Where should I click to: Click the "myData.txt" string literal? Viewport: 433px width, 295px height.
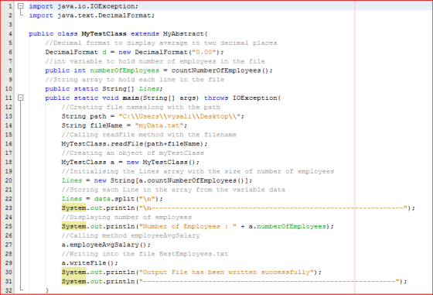pos(159,125)
